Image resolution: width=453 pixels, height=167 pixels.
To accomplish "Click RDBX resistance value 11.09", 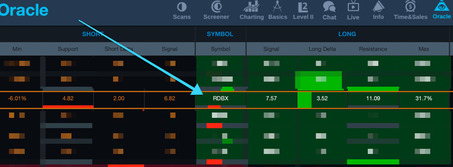I will point(373,98).
